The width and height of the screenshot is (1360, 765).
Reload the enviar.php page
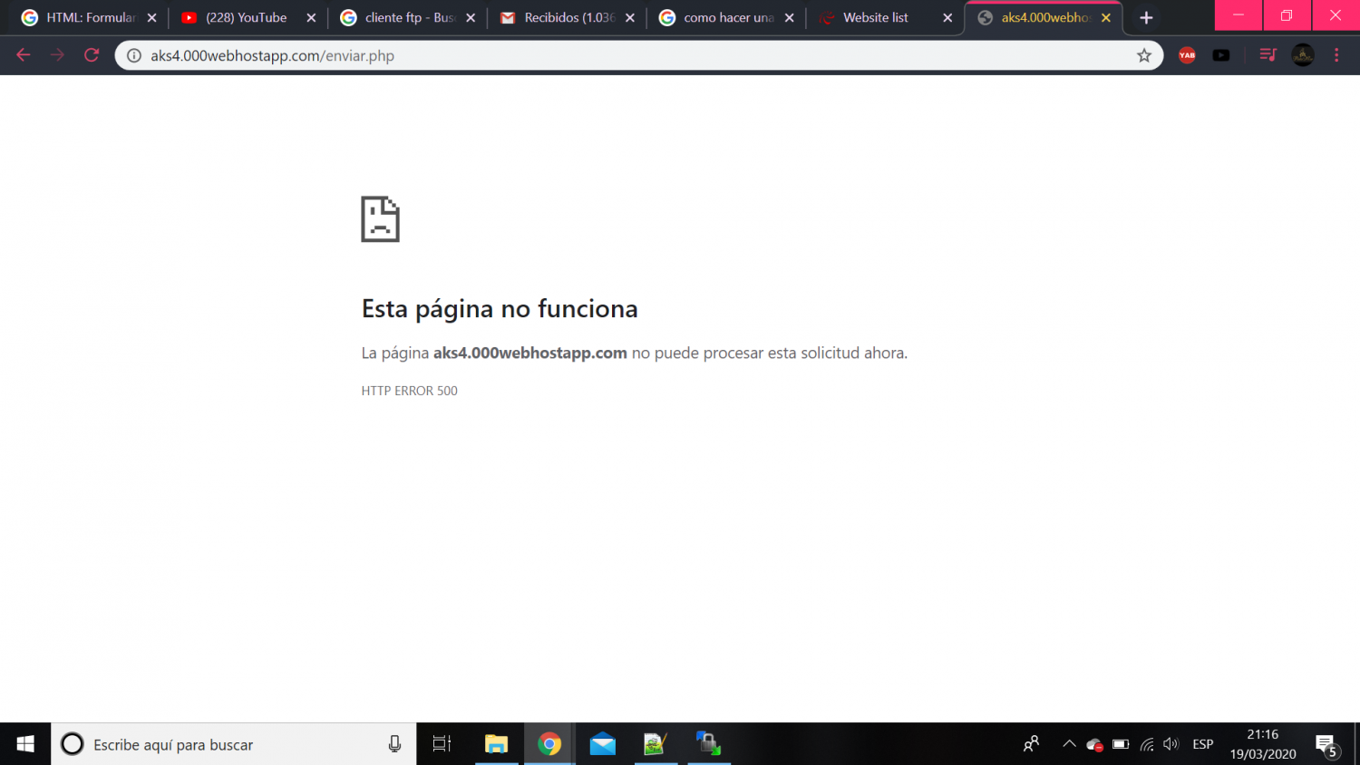pos(92,55)
